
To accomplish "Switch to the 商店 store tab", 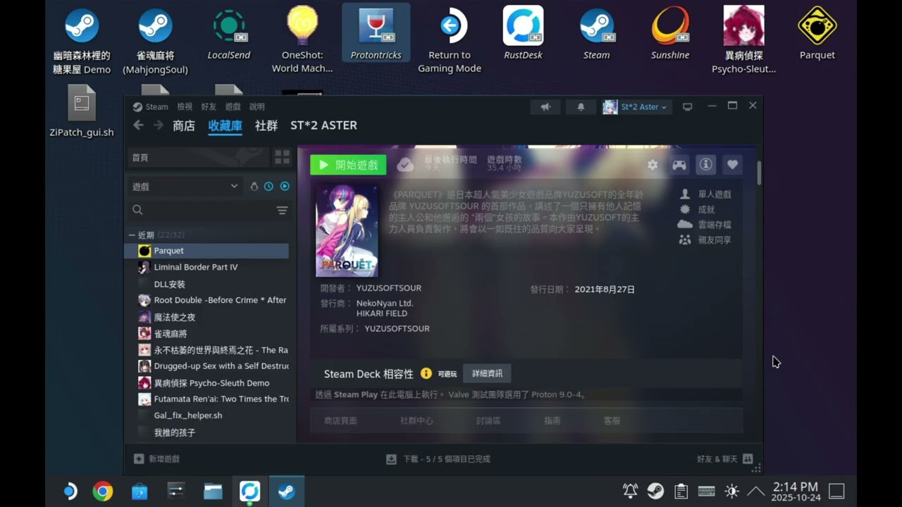I will [184, 125].
